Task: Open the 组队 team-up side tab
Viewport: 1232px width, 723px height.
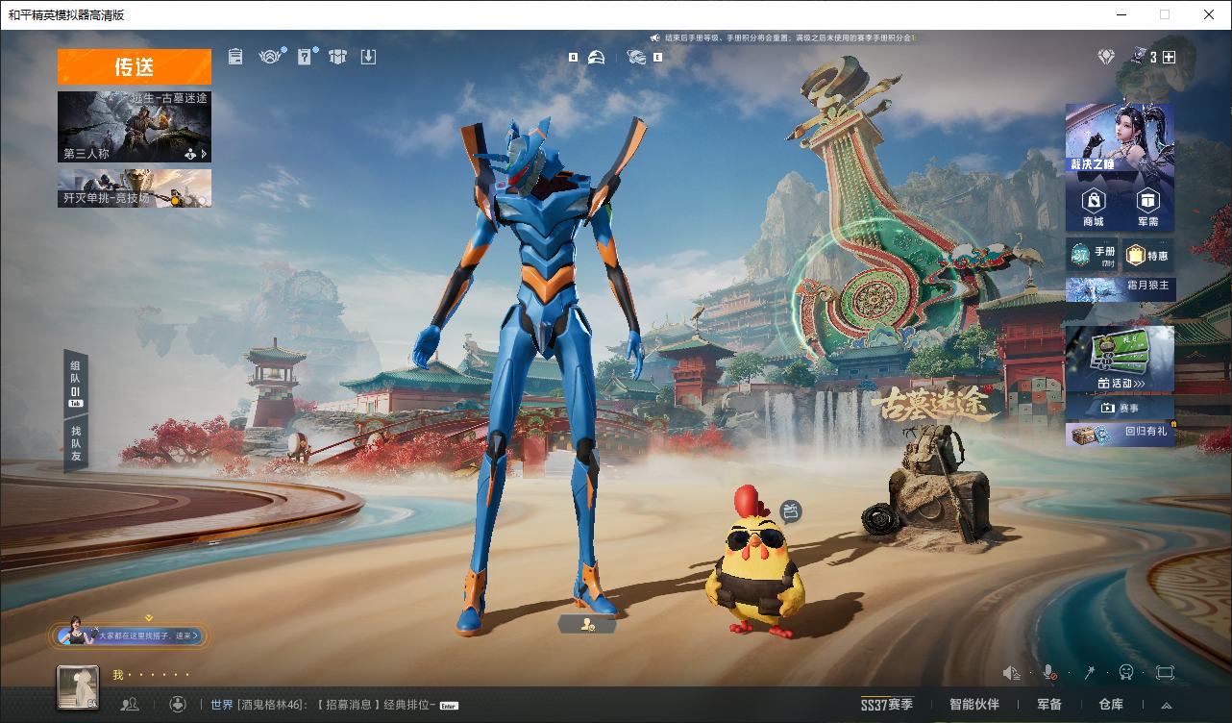Action: pyautogui.click(x=75, y=384)
